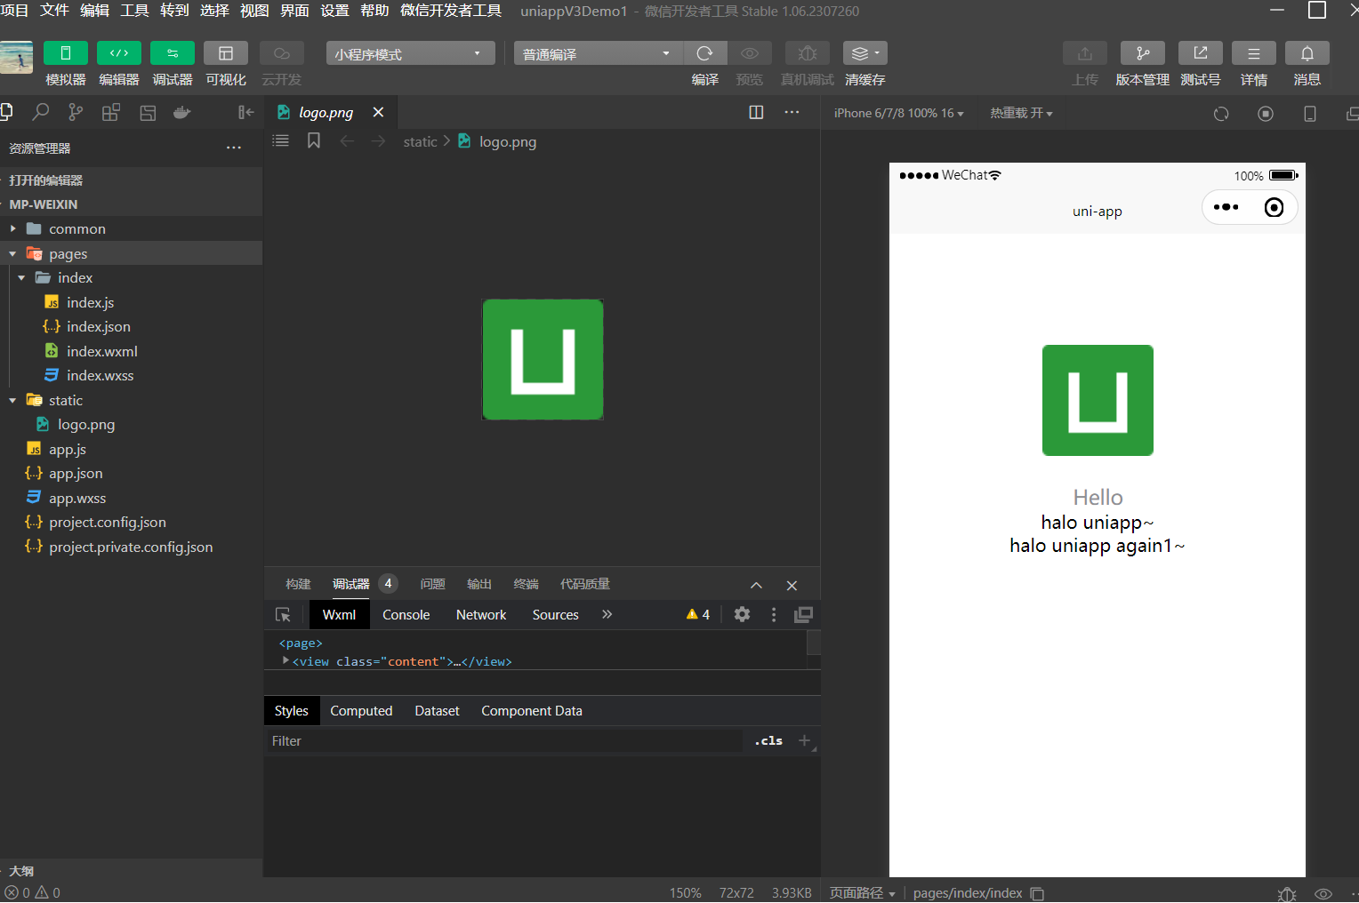
Task: Click the simulator refresh icon
Action: (x=1221, y=114)
